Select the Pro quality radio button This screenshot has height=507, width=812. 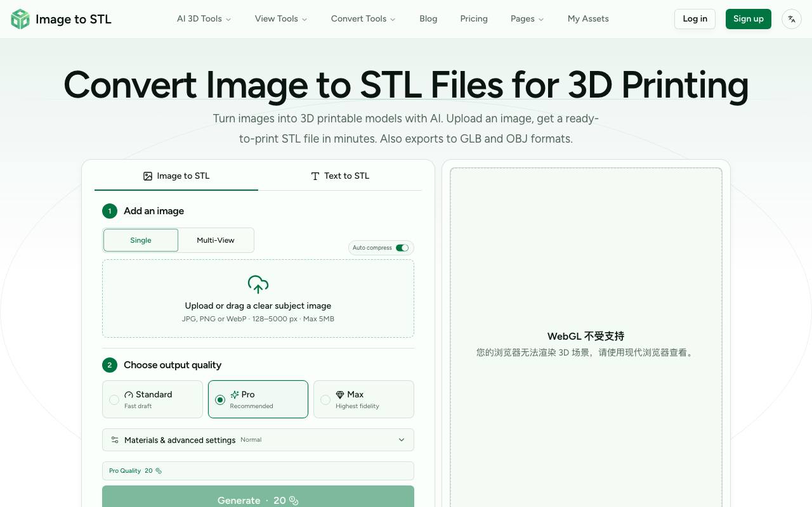(x=220, y=400)
